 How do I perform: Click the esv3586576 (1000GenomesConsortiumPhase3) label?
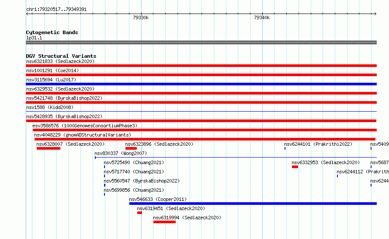click(x=85, y=126)
